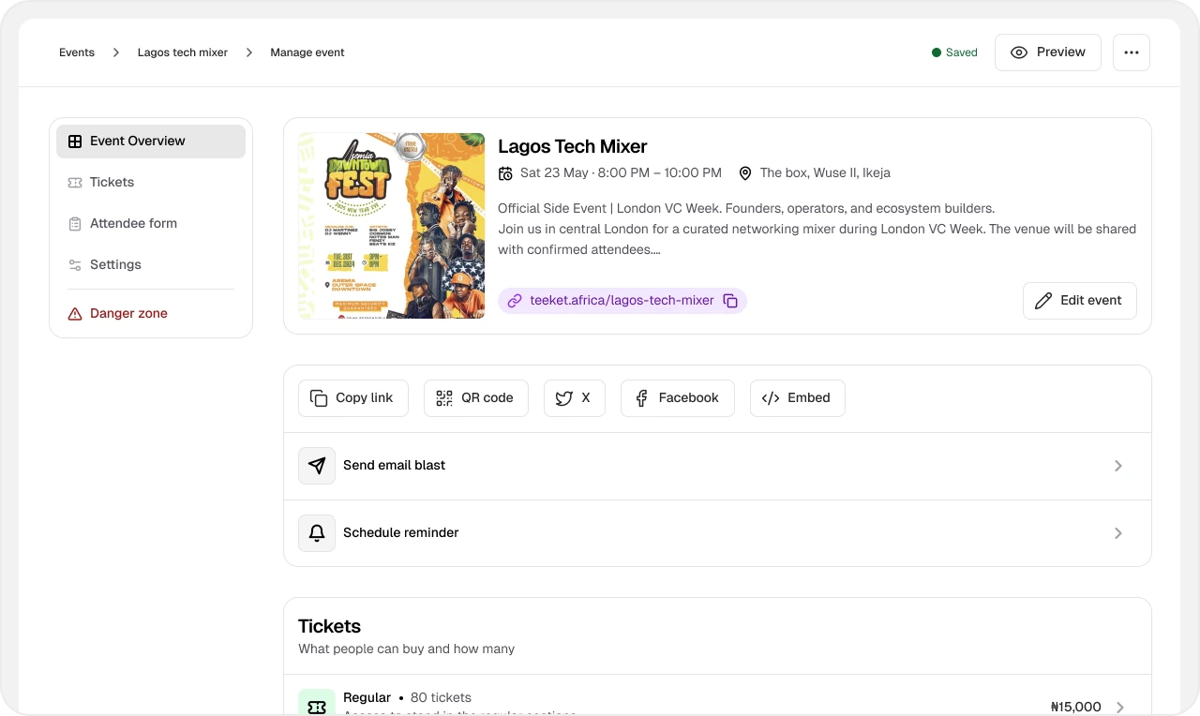Click the Manage event breadcrumb
Image resolution: width=1200 pixels, height=716 pixels.
307,52
